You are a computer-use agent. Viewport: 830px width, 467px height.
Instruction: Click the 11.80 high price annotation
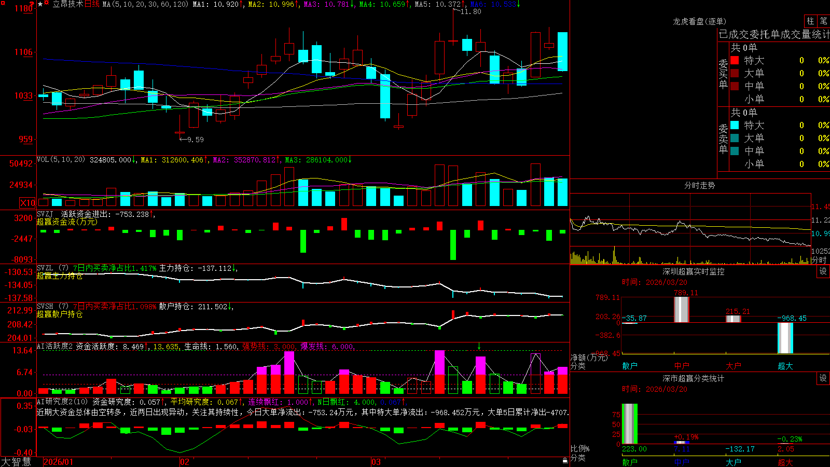pyautogui.click(x=471, y=11)
